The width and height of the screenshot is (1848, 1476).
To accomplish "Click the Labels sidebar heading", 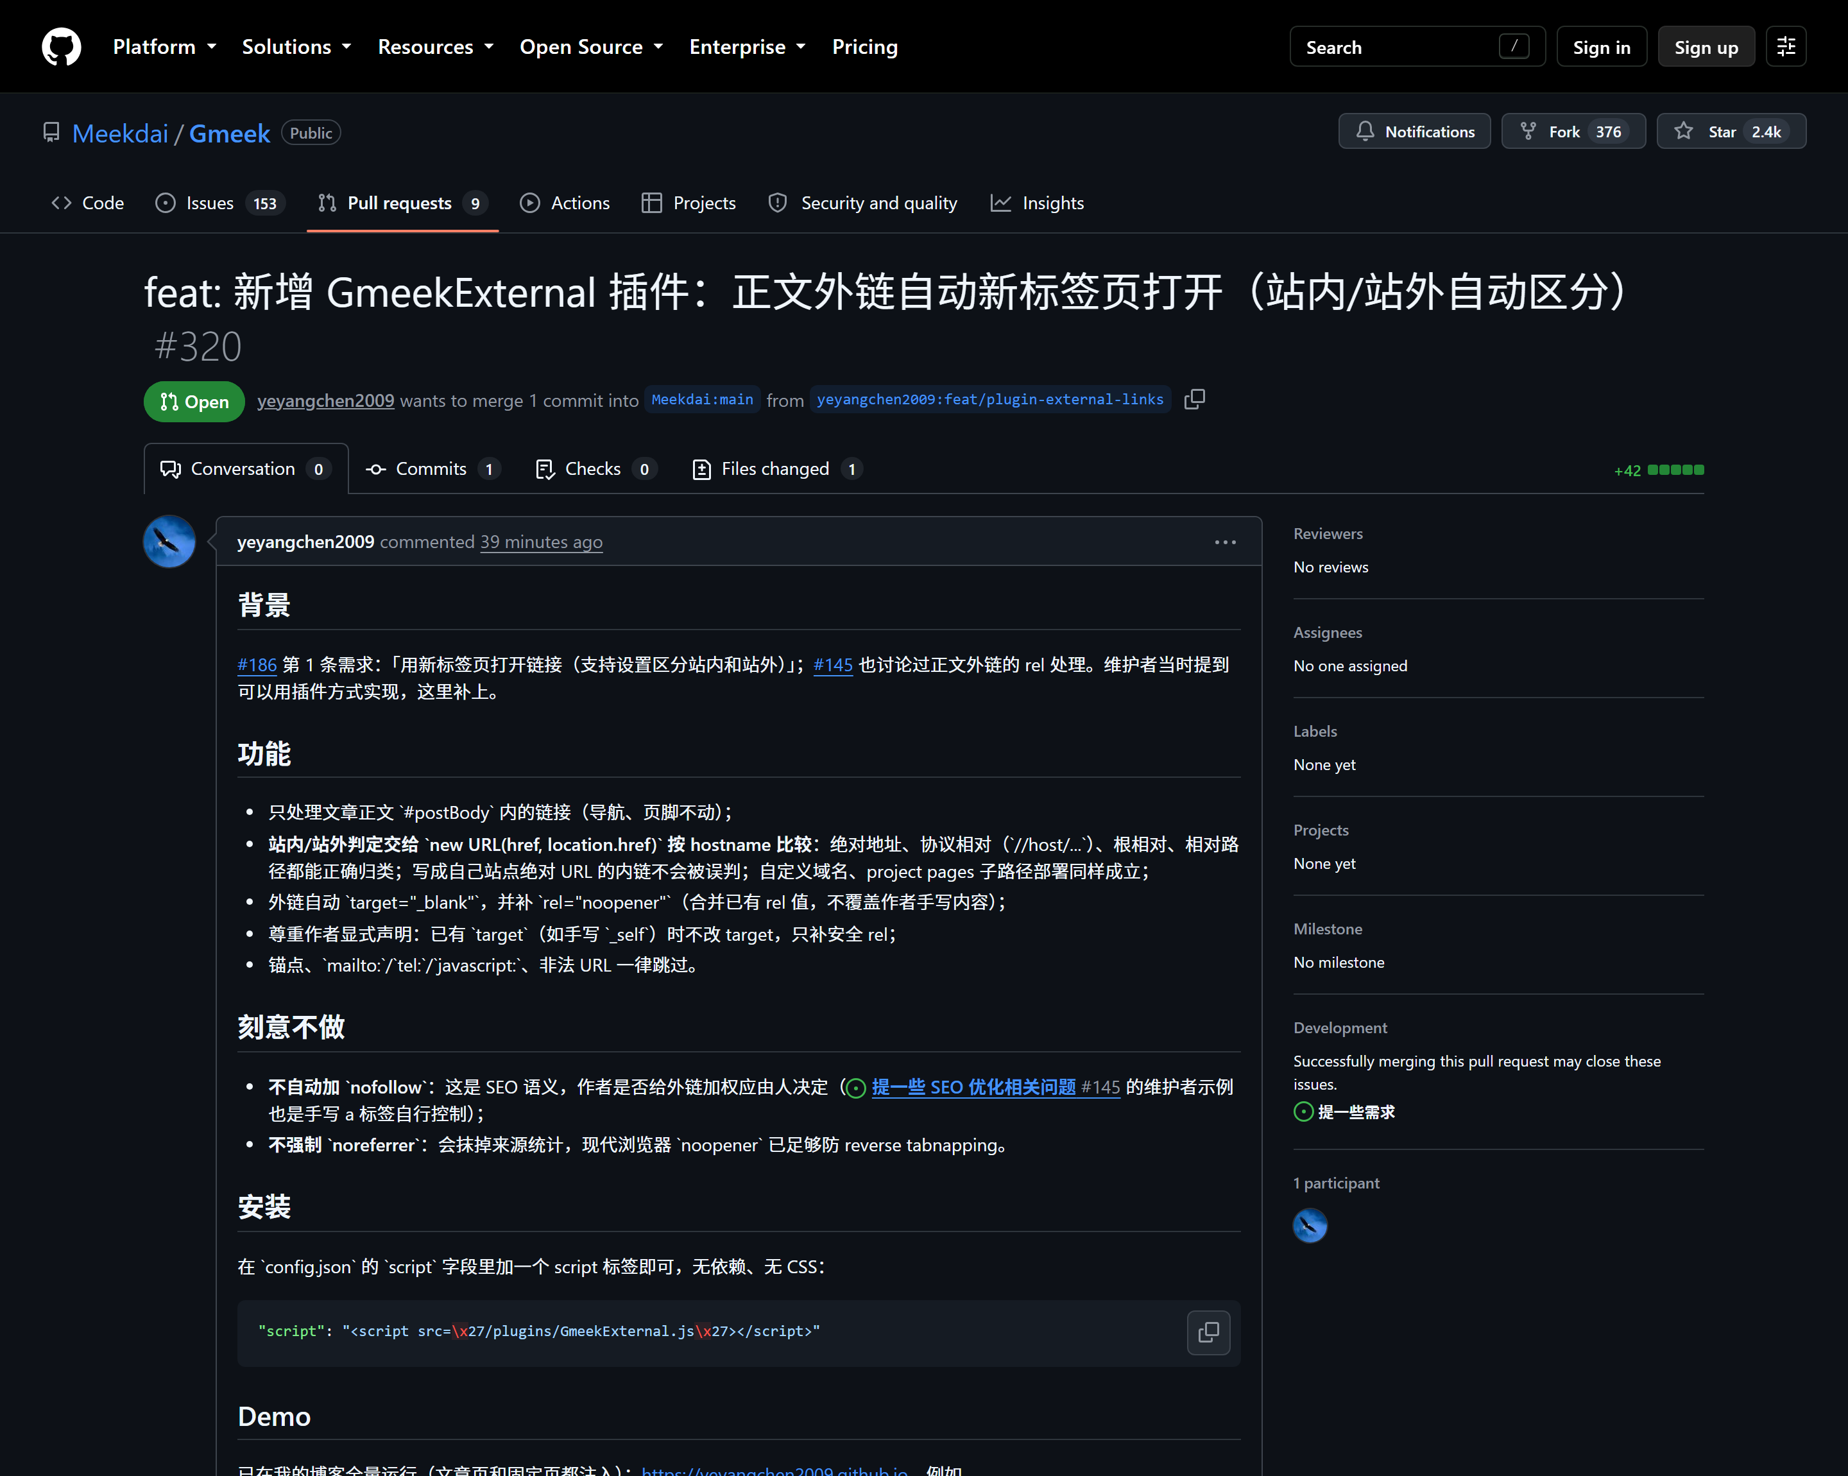I will tap(1315, 731).
